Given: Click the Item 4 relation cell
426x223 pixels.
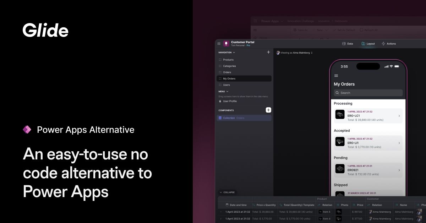Looking at the screenshot, I should (x=325, y=219).
